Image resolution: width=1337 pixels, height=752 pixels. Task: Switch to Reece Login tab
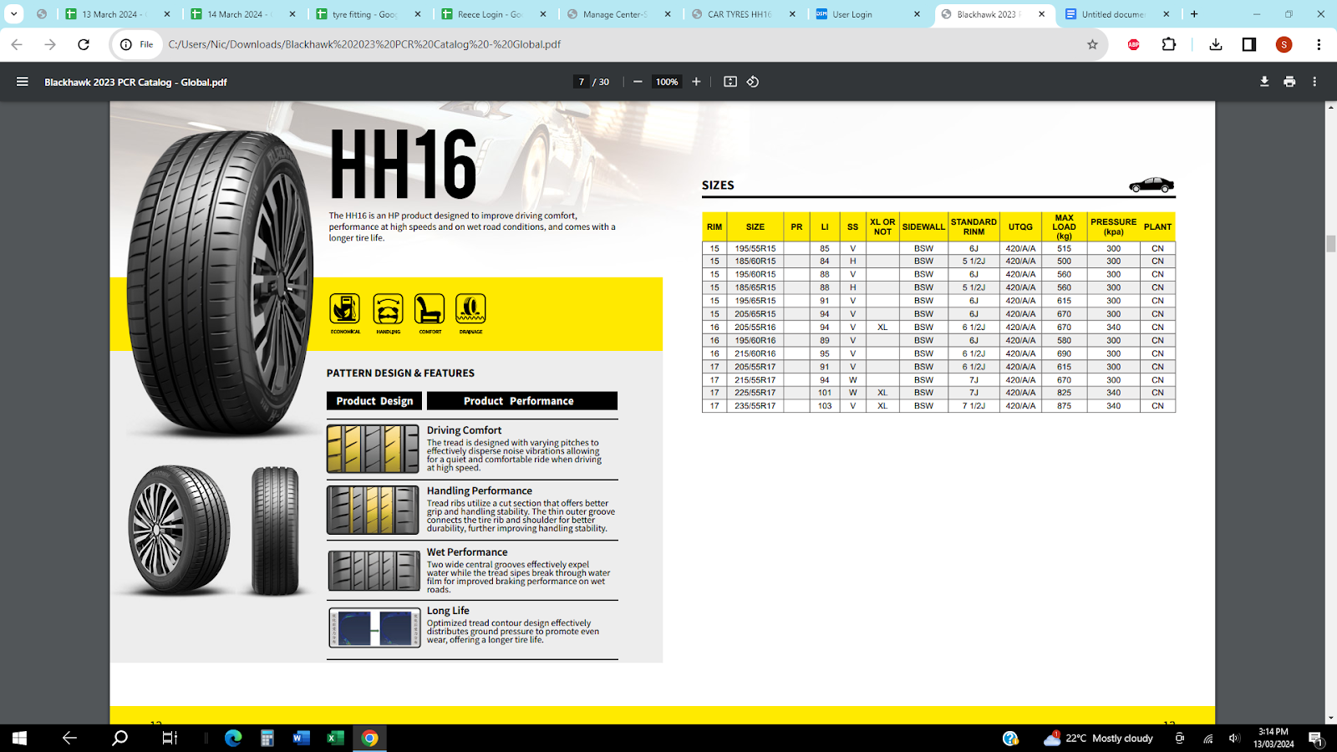coord(494,14)
